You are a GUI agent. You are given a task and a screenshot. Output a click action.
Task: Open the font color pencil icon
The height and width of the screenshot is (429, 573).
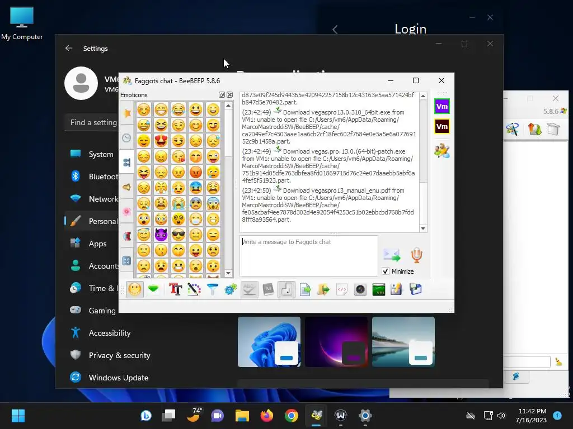point(194,290)
